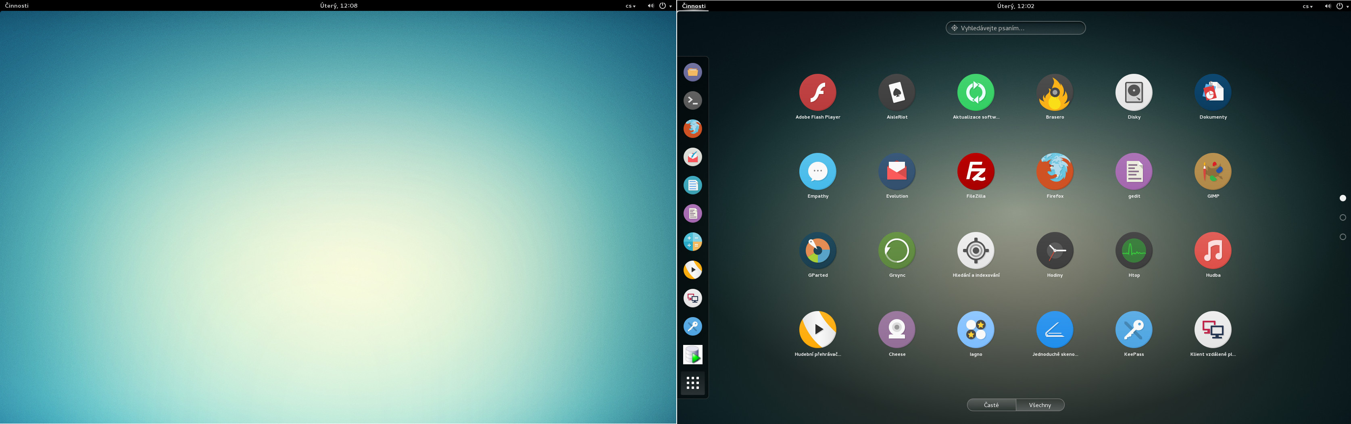
Task: Toggle the Show Applications grid button in the dock
Action: [x=693, y=384]
